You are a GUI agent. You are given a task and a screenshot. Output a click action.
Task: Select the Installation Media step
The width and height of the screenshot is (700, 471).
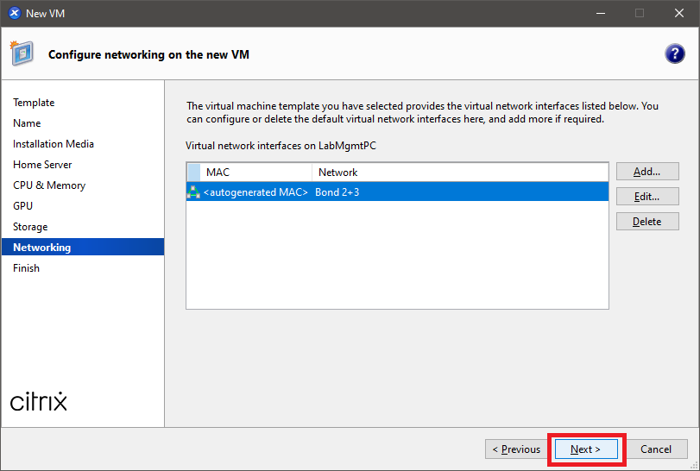(54, 144)
